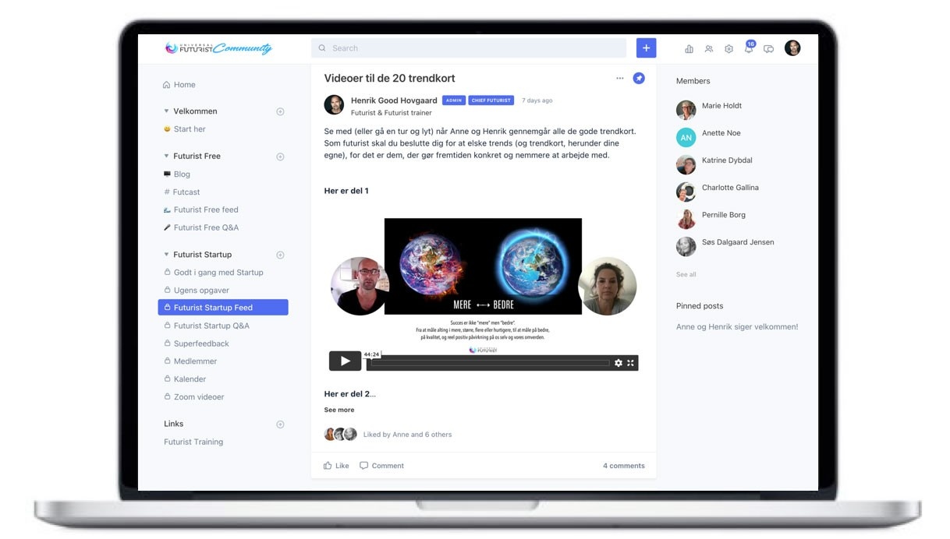Open Liked by Anne and 6 others
Viewport: 950px width, 539px height.
[x=407, y=435]
